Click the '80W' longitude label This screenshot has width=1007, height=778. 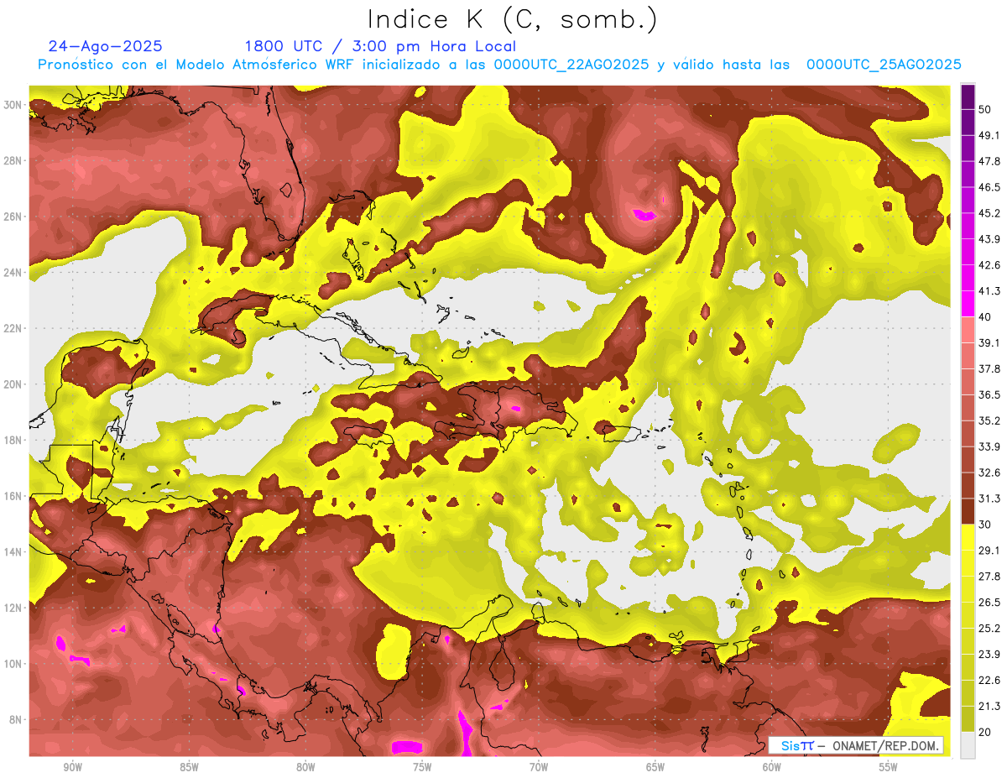coord(305,767)
